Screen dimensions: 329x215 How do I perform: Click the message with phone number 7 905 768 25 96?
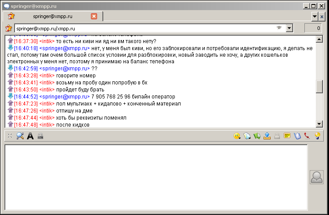[x=133, y=97]
